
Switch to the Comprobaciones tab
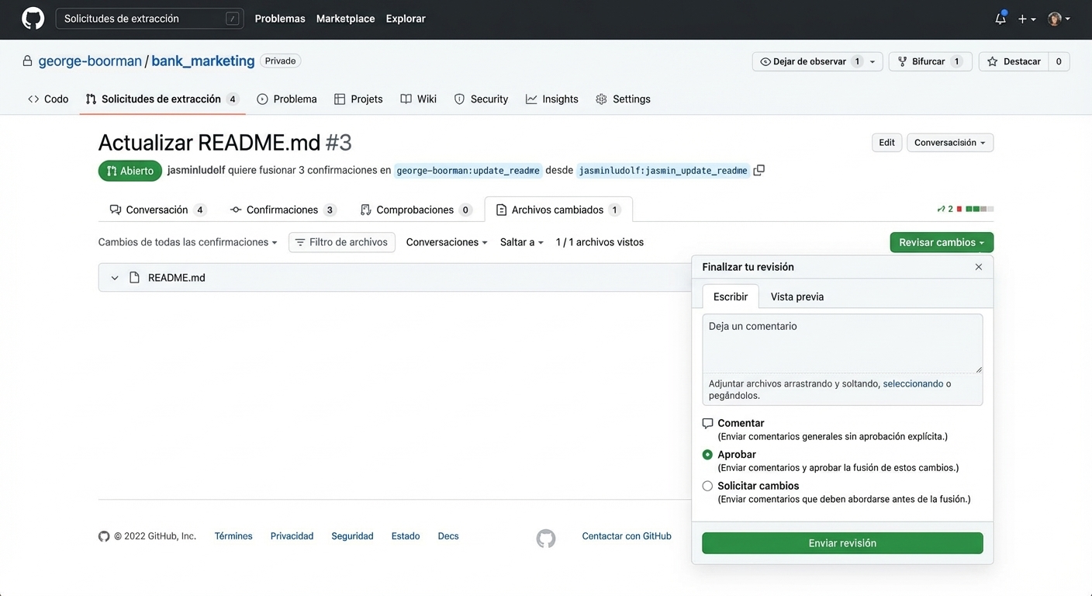[x=416, y=210]
